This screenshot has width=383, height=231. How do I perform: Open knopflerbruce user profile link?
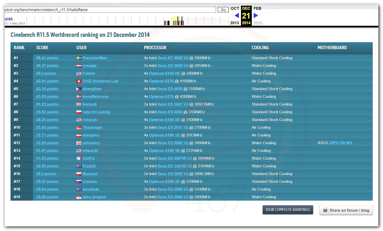pos(95,97)
